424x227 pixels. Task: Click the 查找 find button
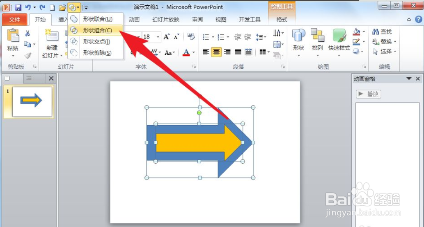pyautogui.click(x=382, y=32)
